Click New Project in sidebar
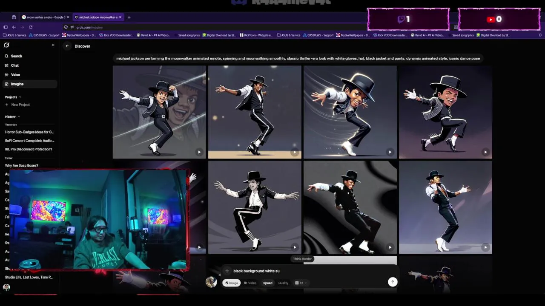Image resolution: width=545 pixels, height=306 pixels. tap(17, 105)
